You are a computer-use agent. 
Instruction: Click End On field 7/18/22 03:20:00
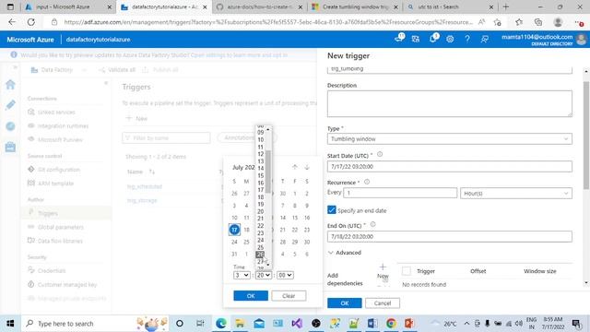tap(450, 236)
